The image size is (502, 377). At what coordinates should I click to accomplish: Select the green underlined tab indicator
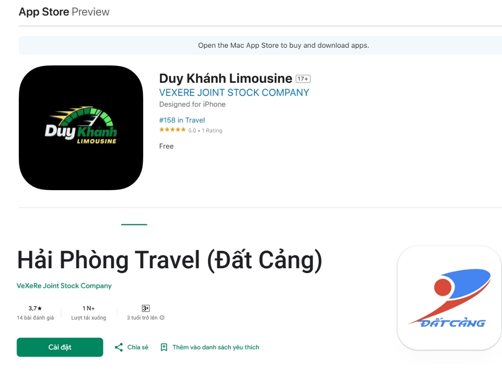point(134,225)
